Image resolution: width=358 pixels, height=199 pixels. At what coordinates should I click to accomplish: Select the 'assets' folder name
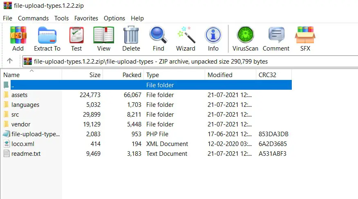pos(19,95)
